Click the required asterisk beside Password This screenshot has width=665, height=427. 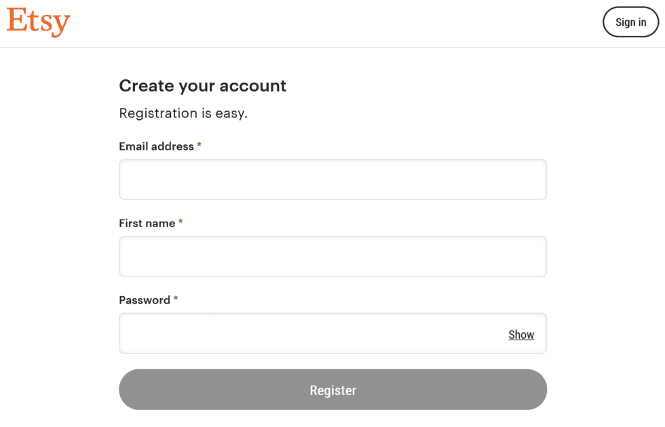[x=176, y=298]
